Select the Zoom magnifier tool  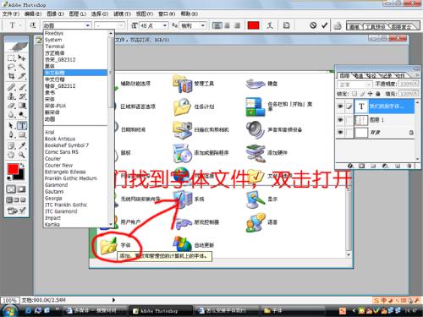(22, 155)
